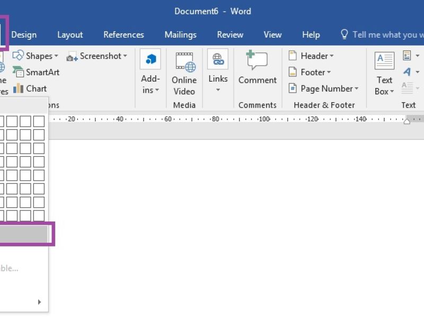Image resolution: width=424 pixels, height=318 pixels.
Task: Click the Links chain icon
Action: (x=218, y=59)
